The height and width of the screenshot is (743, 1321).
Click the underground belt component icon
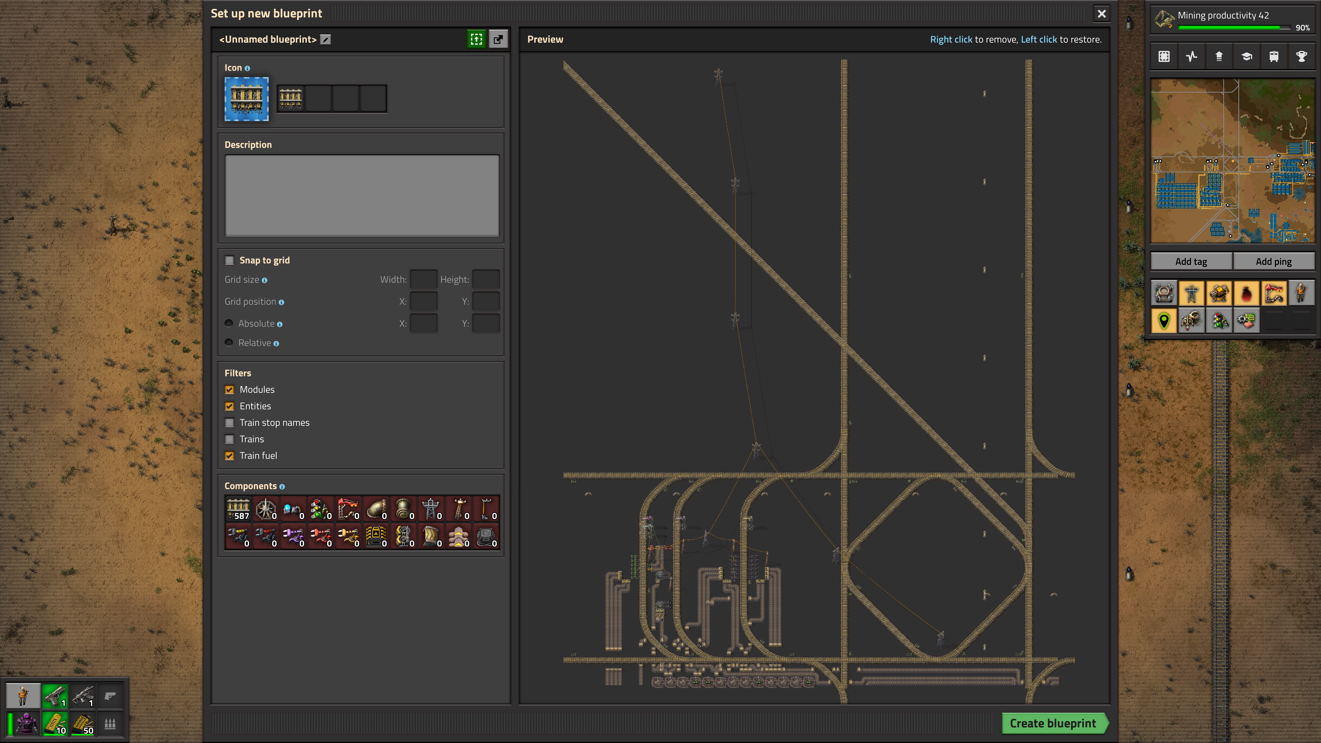pyautogui.click(x=376, y=536)
